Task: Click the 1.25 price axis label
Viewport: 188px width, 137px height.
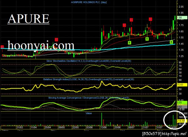Action: click(181, 56)
